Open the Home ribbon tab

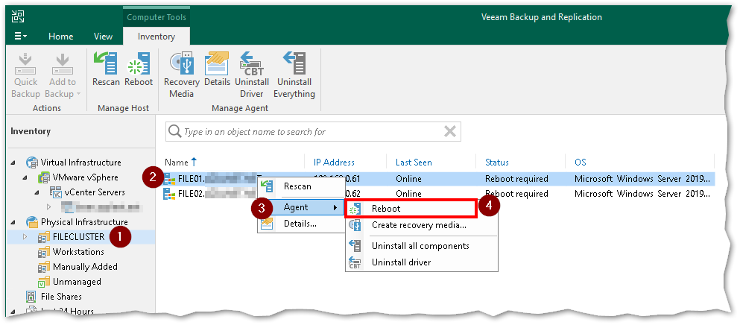coord(60,37)
